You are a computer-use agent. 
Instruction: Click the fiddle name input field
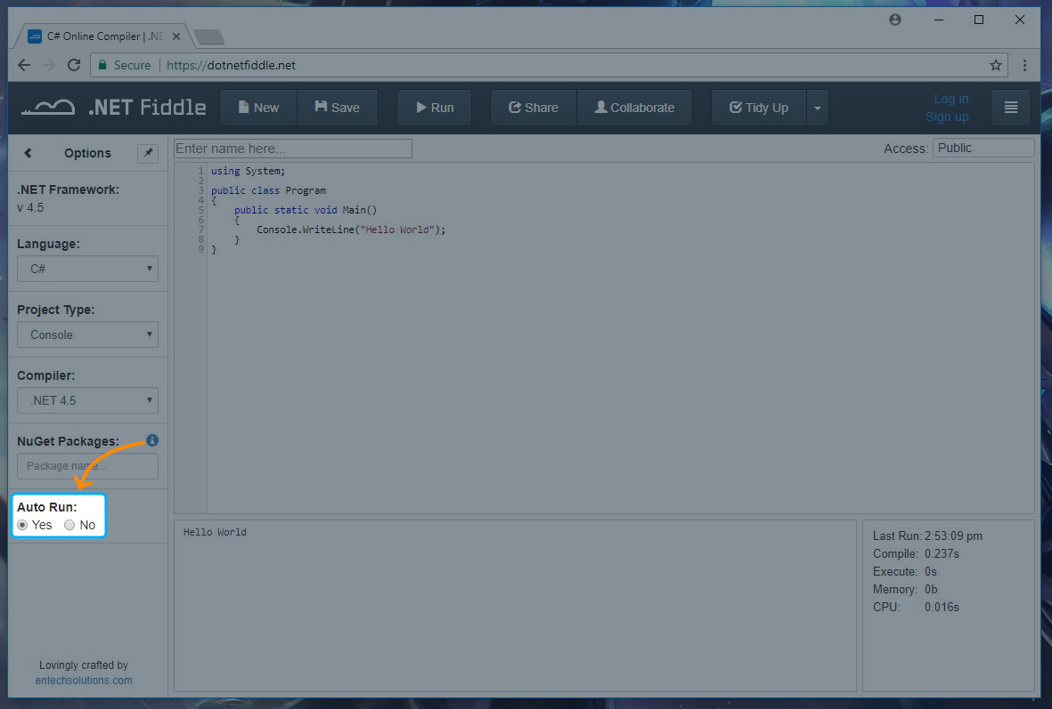pyautogui.click(x=293, y=149)
